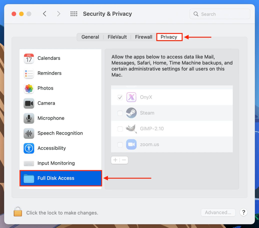Select Speech Recognition in sidebar
259x228 pixels.
click(x=60, y=133)
